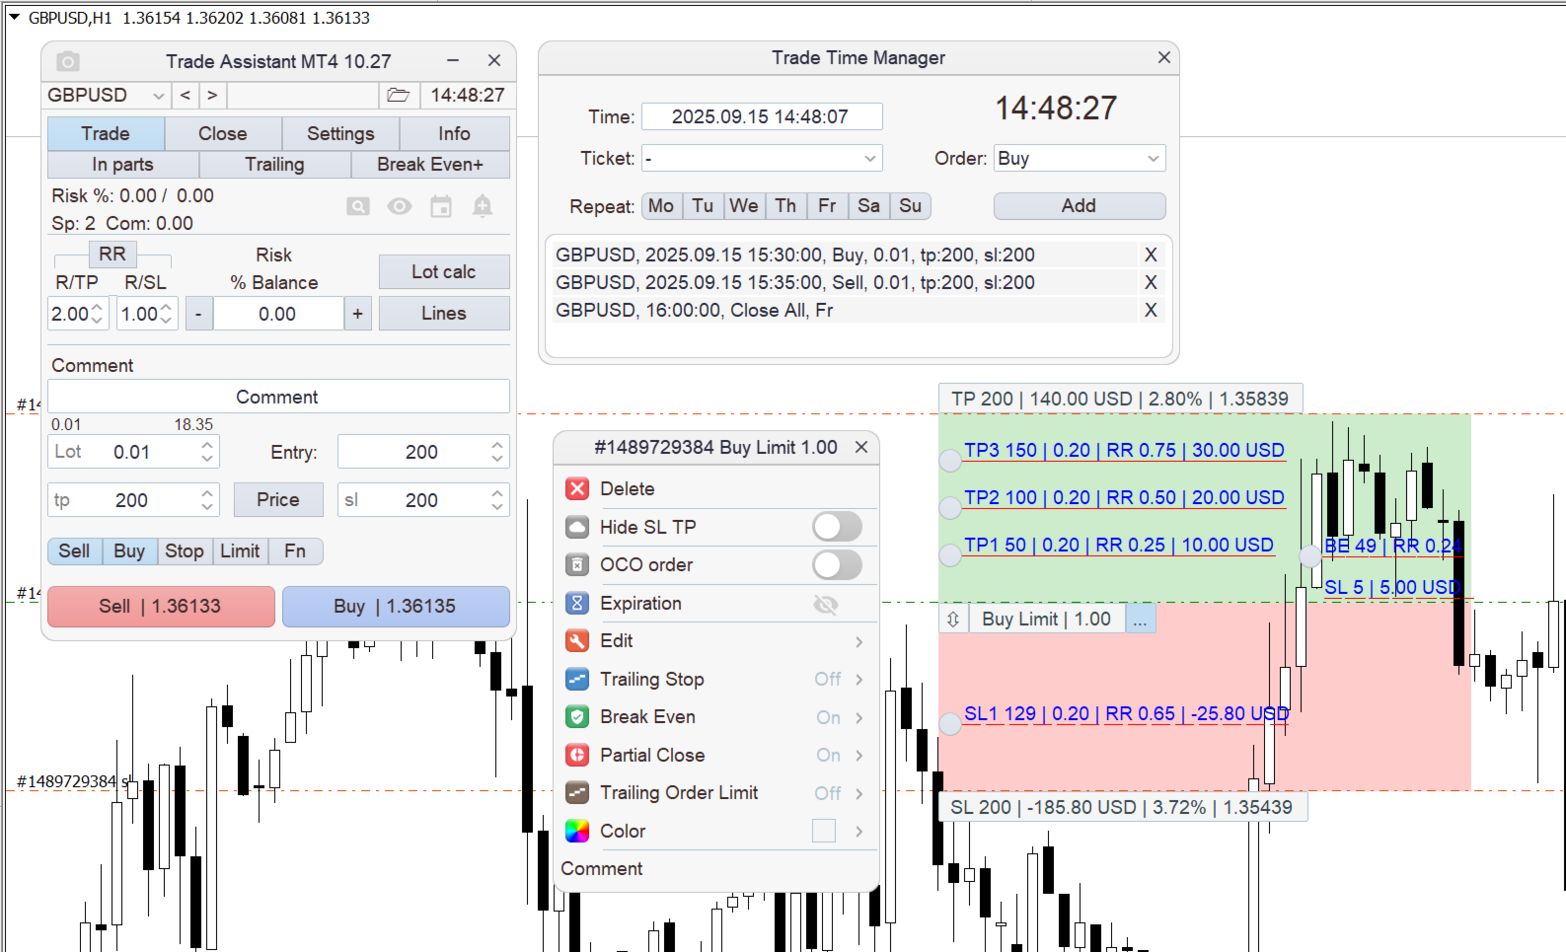Image resolution: width=1566 pixels, height=952 pixels.
Task: Remove the 15:35:00 Sell scheduled entry
Action: pyautogui.click(x=1151, y=282)
